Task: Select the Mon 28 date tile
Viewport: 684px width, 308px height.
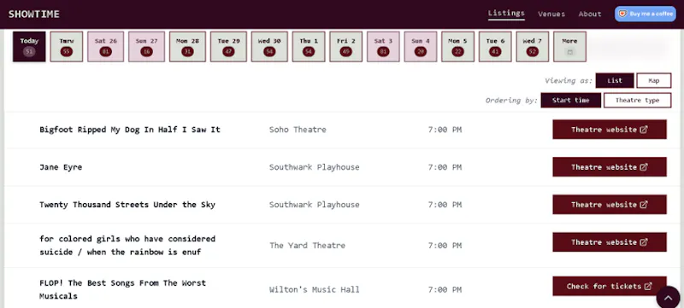Action: click(187, 47)
